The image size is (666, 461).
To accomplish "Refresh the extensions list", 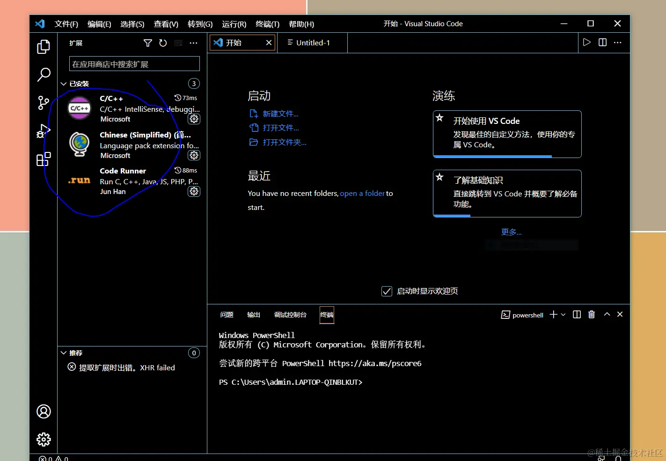I will [x=163, y=43].
